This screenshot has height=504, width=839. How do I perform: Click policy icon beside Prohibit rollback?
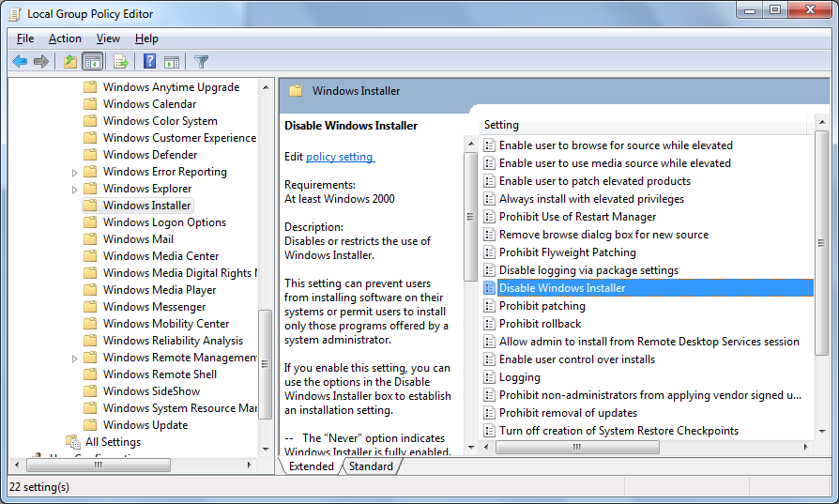(489, 324)
